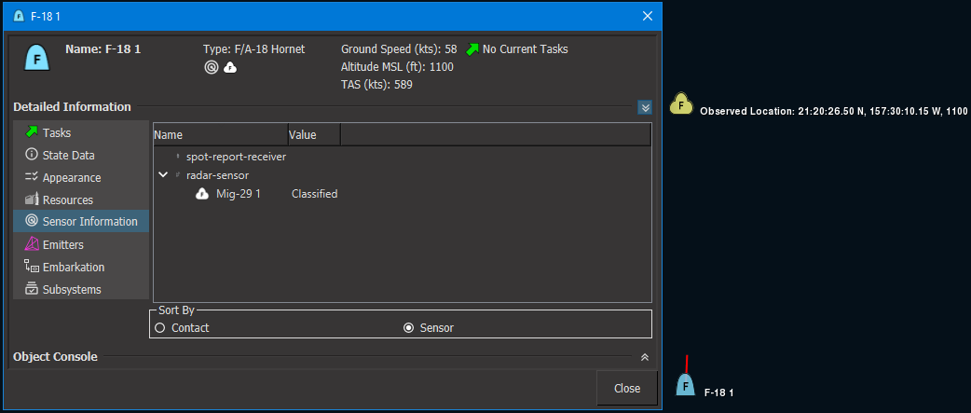971x413 pixels.
Task: Click the F-18 entity icon in dialog header
Action: pos(37,58)
